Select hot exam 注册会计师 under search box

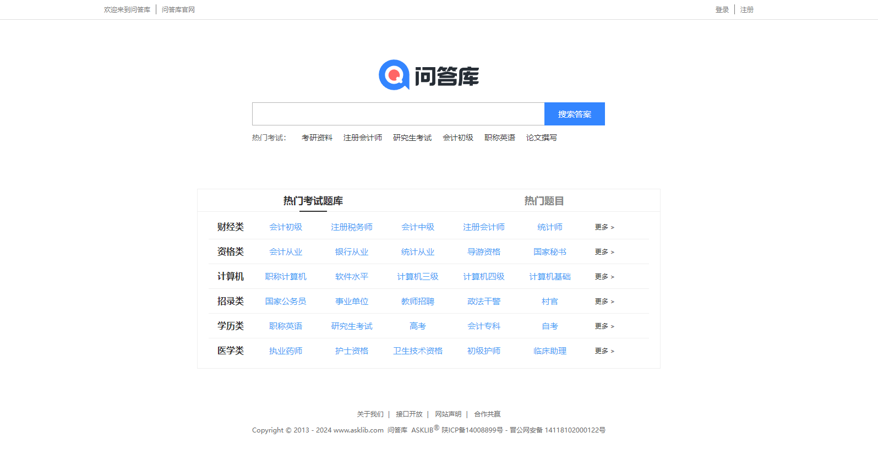point(363,138)
